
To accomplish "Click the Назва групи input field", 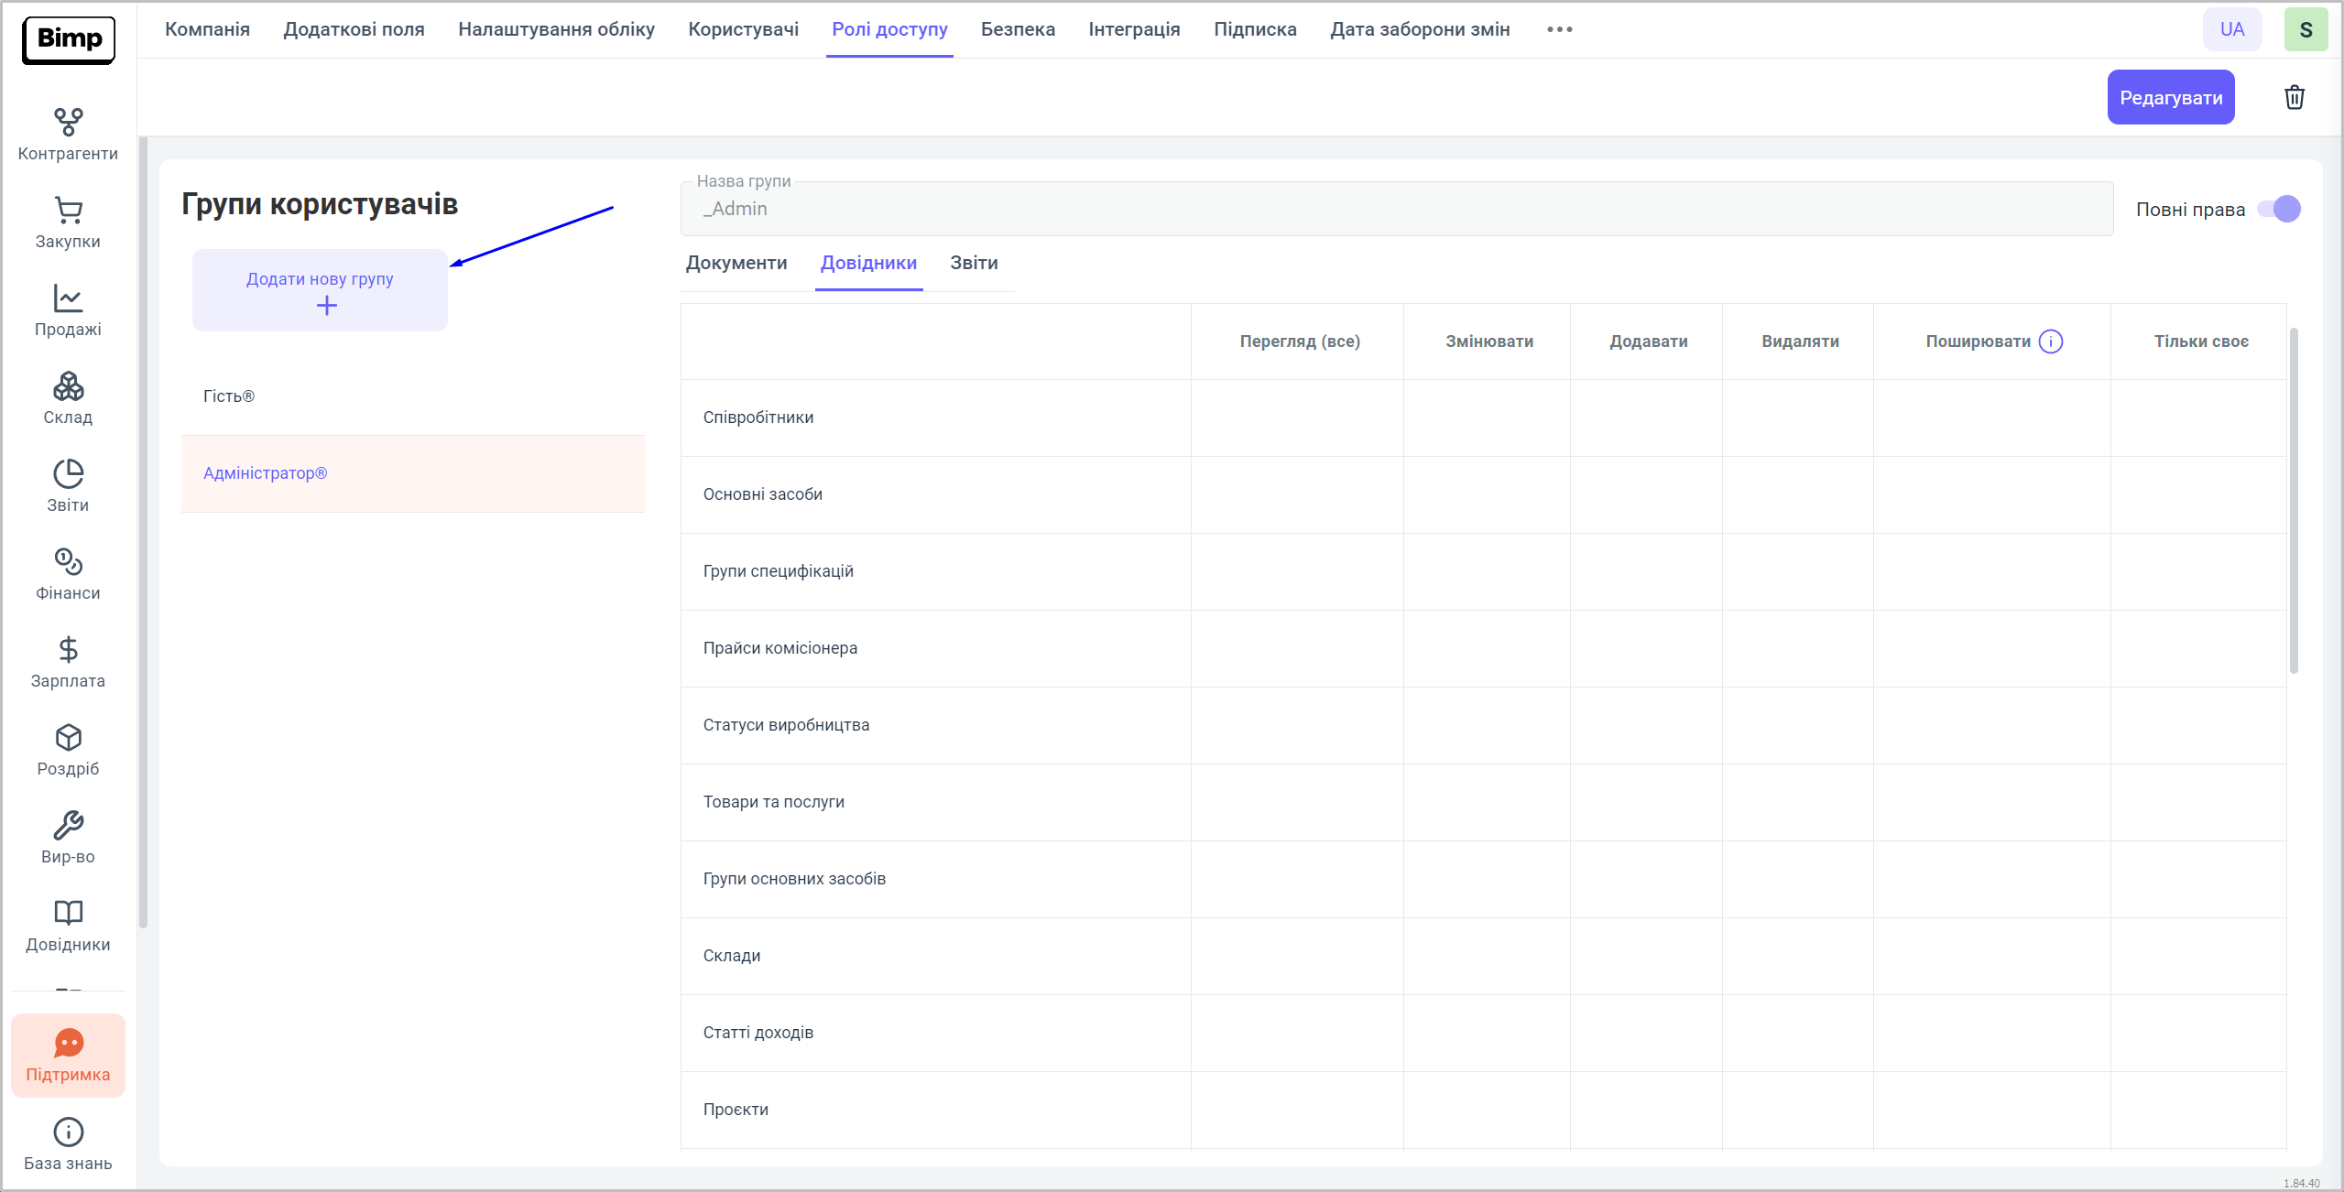I will click(1396, 209).
